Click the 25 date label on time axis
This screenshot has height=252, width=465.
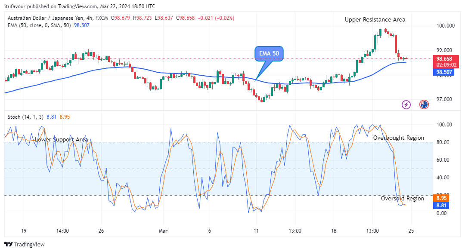411,231
